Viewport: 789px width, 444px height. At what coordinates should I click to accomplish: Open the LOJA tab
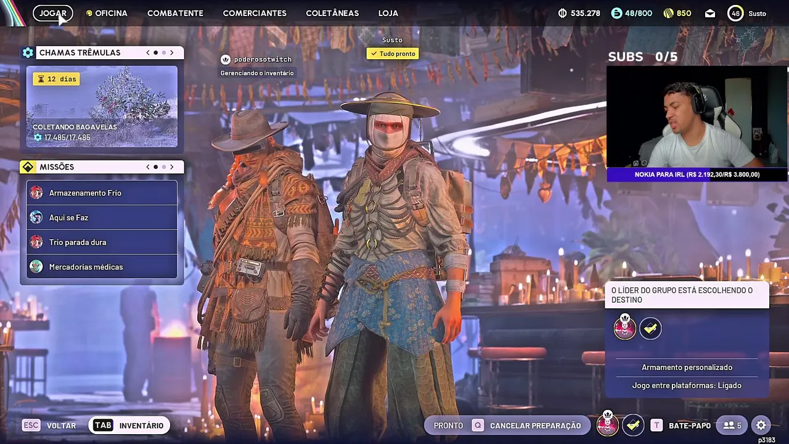click(388, 13)
